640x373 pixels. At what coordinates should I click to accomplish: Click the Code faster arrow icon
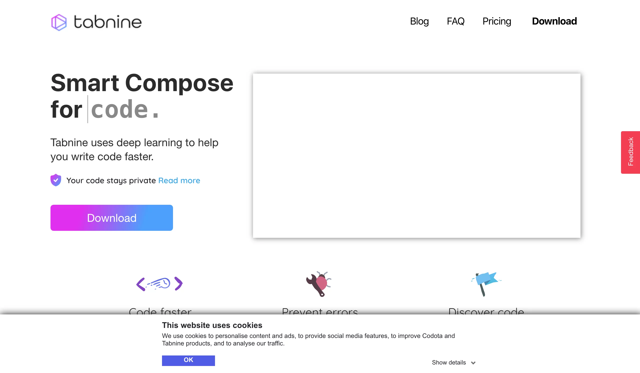(160, 283)
